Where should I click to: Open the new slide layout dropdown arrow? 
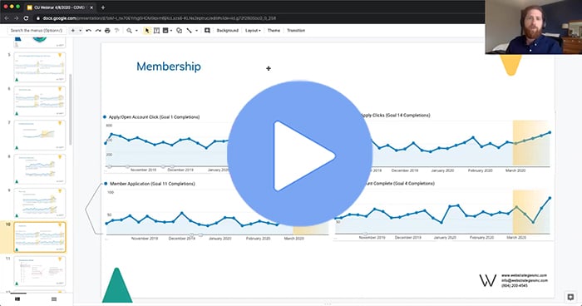coord(80,31)
